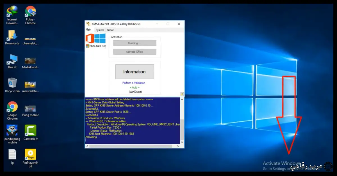Launch the Camtasia 9 shortcut

(30, 131)
